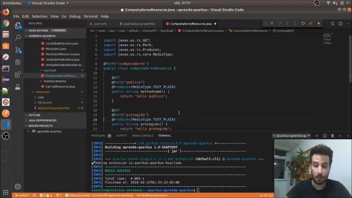Viewport: 352px width, 198px height.
Task: Open the Explorer view in activity bar
Action: (18, 25)
